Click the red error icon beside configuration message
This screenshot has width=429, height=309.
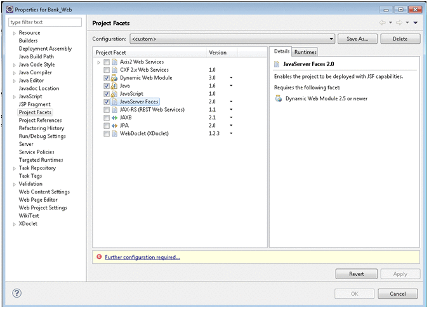click(x=98, y=257)
